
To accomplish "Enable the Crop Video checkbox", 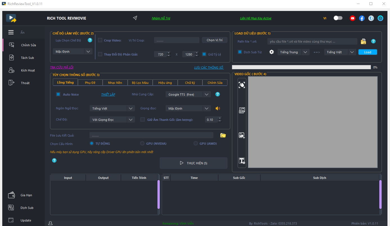I will coord(100,40).
